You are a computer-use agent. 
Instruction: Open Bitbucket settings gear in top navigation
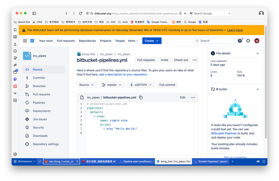tap(248, 41)
